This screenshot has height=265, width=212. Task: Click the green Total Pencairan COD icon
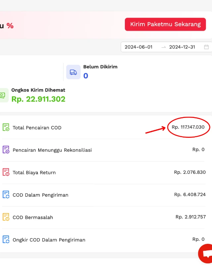(x=6, y=127)
